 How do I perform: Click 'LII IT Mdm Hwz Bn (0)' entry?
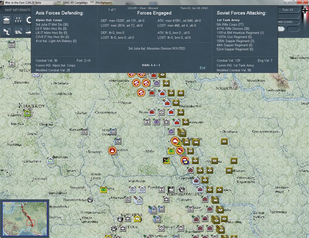[x=51, y=29]
